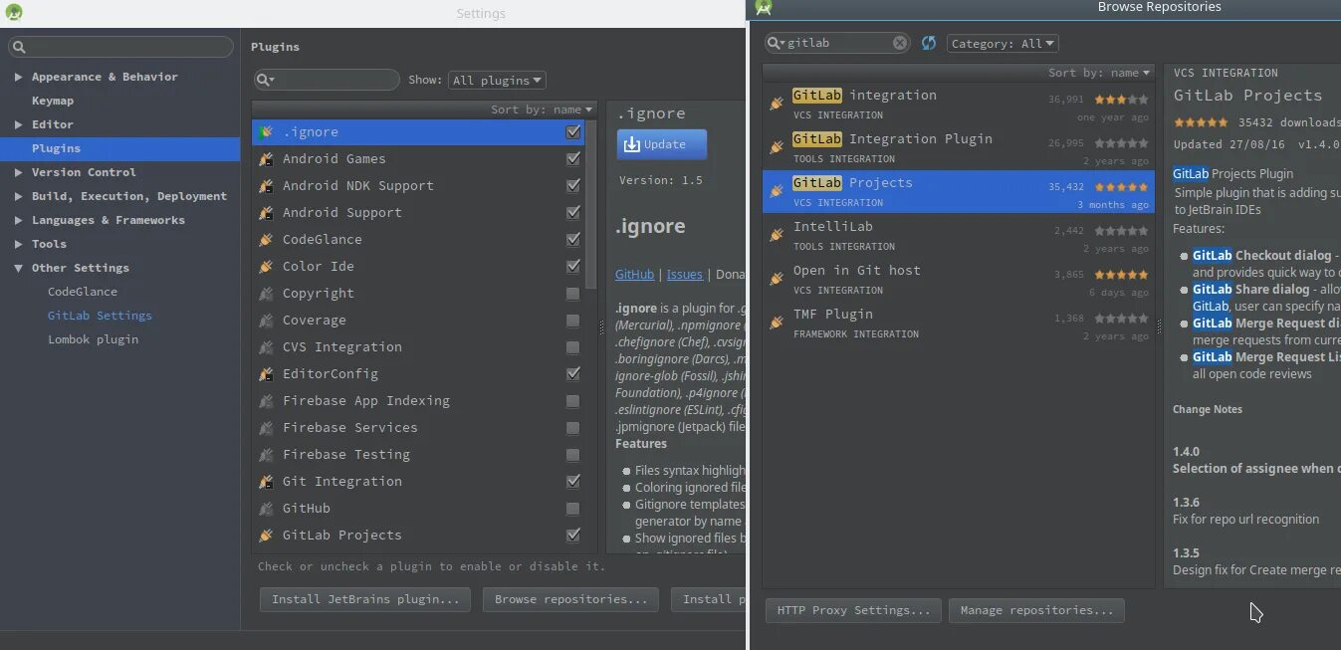
Task: Click the TMF Plugin icon
Action: click(777, 323)
